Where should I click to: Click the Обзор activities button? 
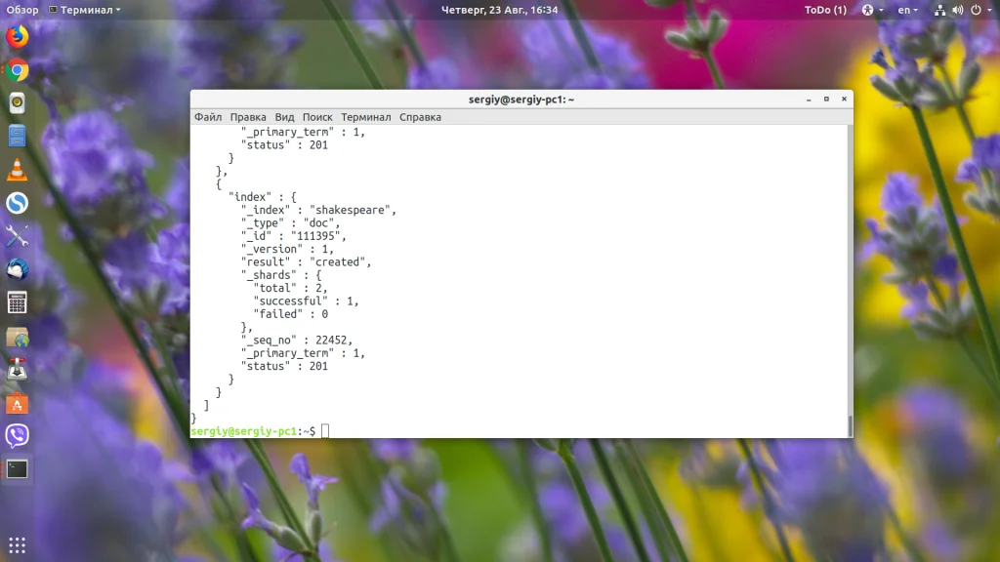[22, 10]
